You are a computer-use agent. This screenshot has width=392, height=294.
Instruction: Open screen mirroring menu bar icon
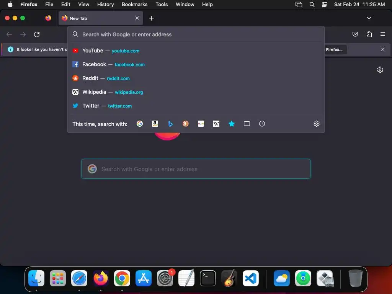[299, 5]
